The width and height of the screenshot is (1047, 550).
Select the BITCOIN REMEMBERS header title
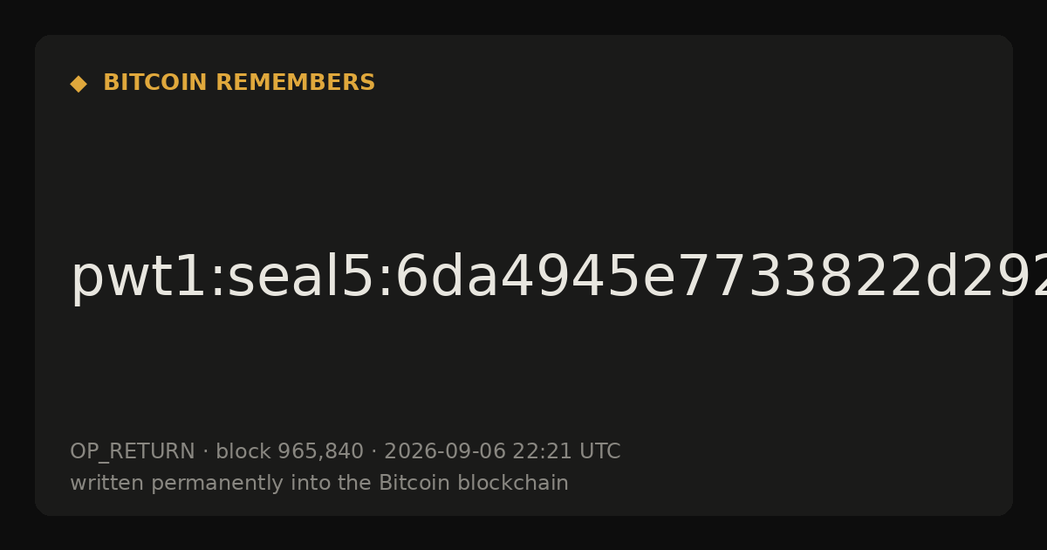pyautogui.click(x=239, y=83)
